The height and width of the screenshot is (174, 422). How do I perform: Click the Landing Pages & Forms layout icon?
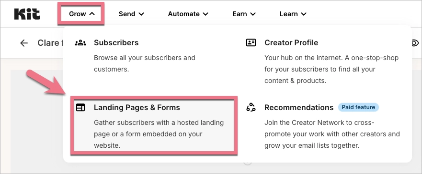pos(80,107)
